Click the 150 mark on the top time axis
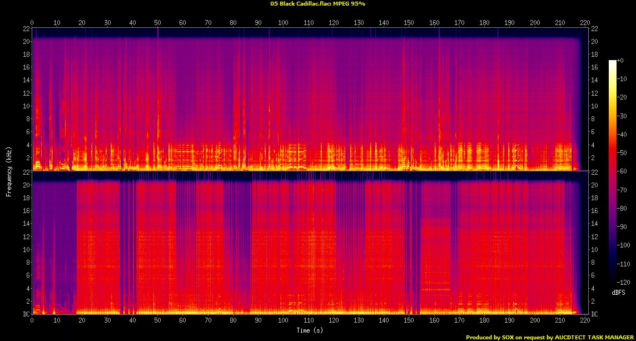This screenshot has height=341, width=636. [409, 23]
